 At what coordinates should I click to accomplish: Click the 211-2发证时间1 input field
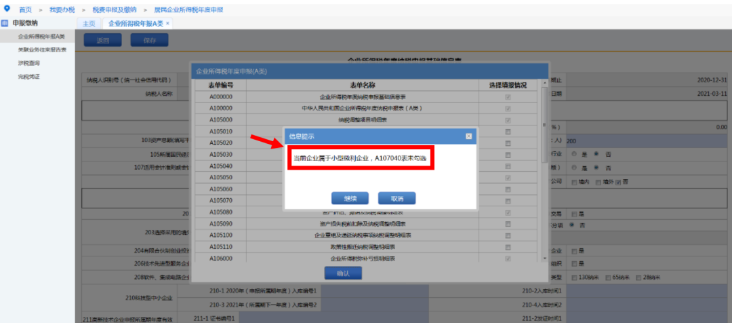coord(647,318)
